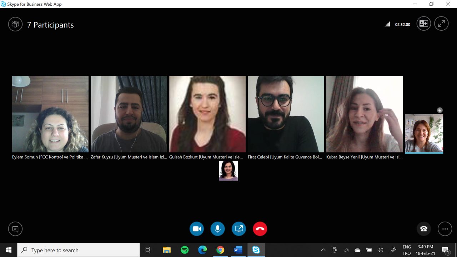Hang up the call with red button
The image size is (457, 257).
tap(260, 229)
